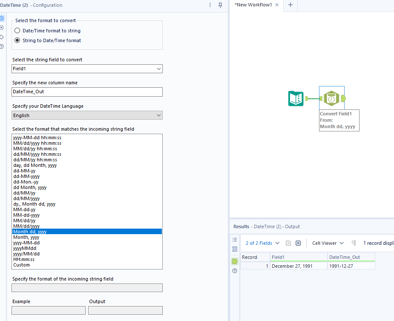The image size is (394, 321).
Task: Open the three-dot options menu in the configuration header
Action: [210, 6]
